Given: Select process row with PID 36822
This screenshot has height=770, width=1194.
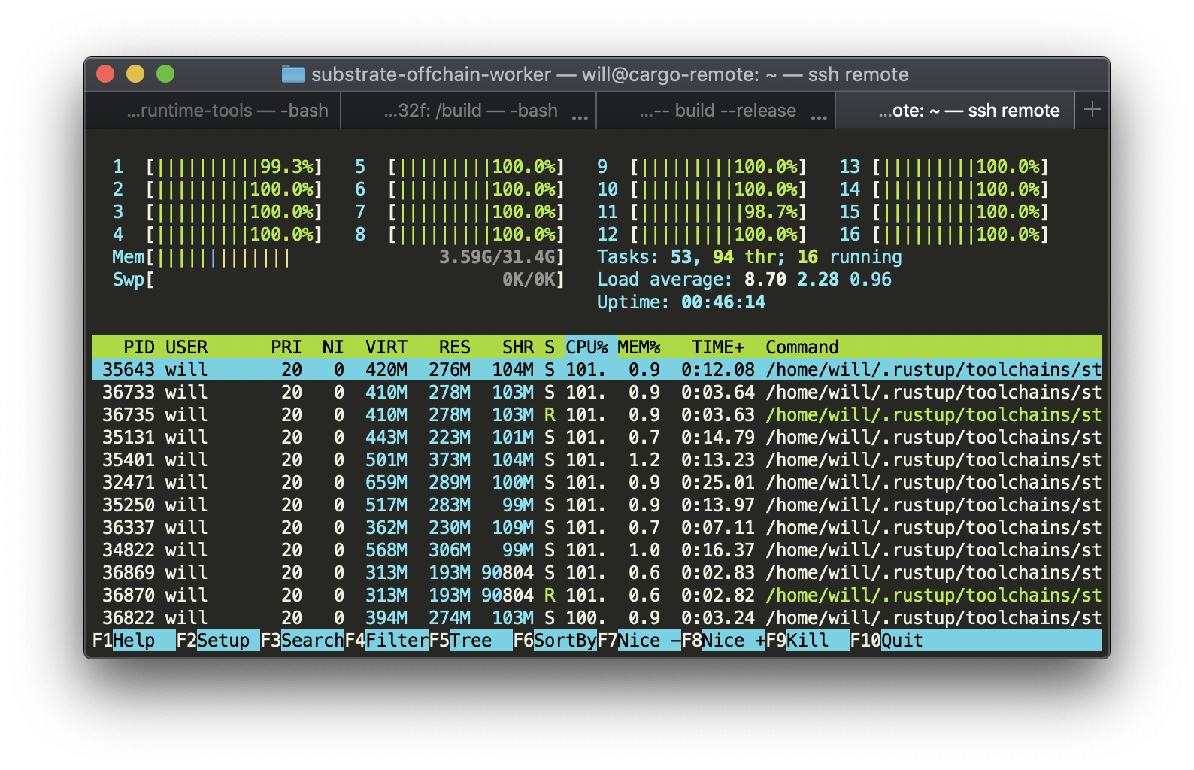Looking at the screenshot, I should pos(597,618).
